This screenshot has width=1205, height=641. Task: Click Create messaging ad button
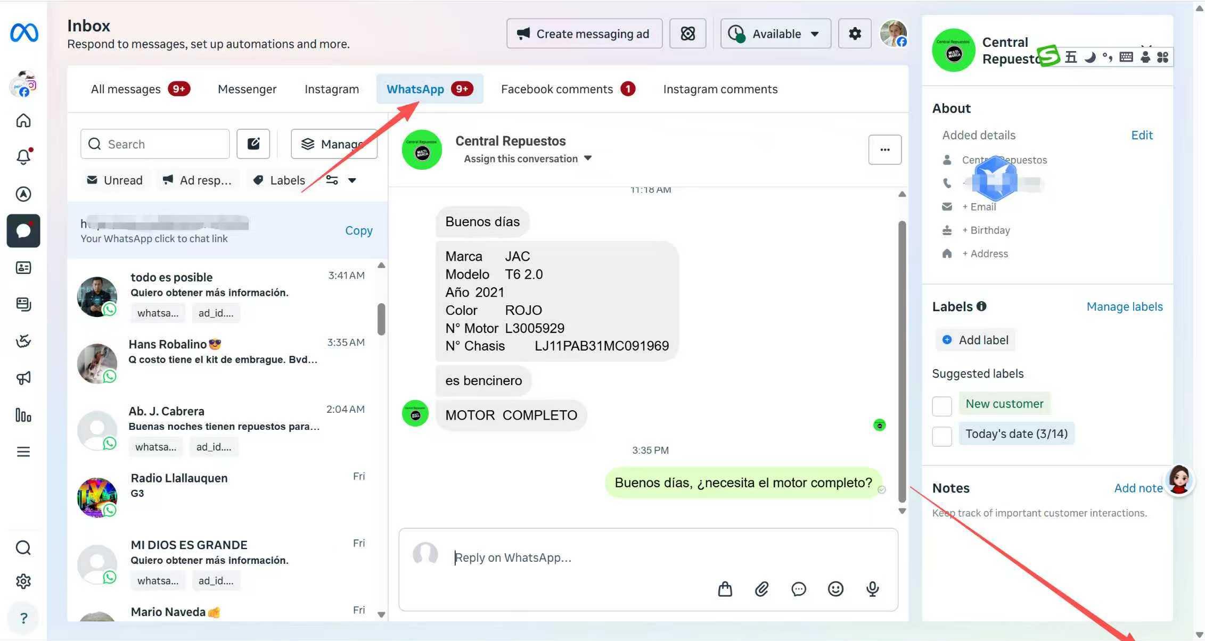(584, 34)
